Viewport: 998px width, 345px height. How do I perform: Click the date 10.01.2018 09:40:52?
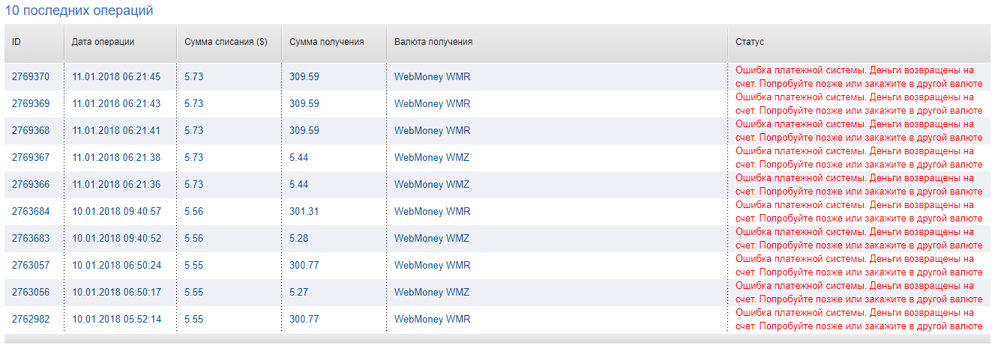[116, 238]
